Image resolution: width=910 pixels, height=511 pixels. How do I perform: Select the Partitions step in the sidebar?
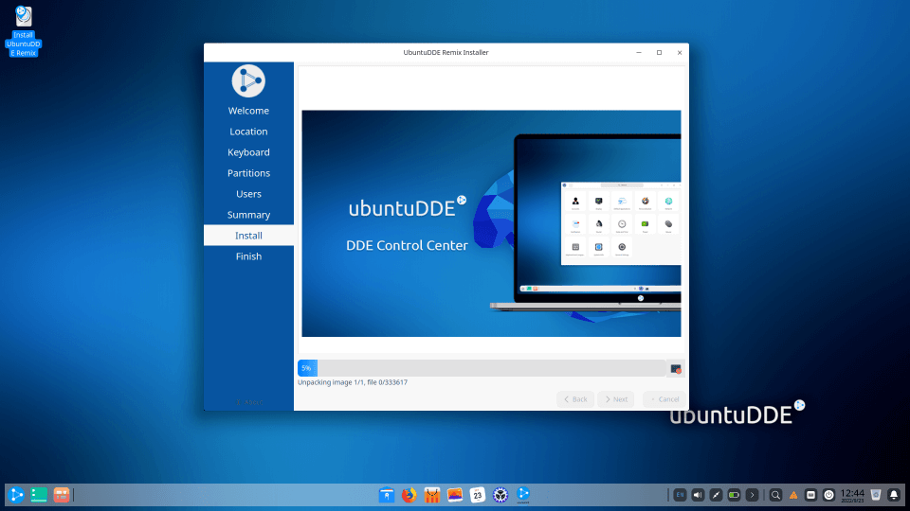pyautogui.click(x=248, y=173)
